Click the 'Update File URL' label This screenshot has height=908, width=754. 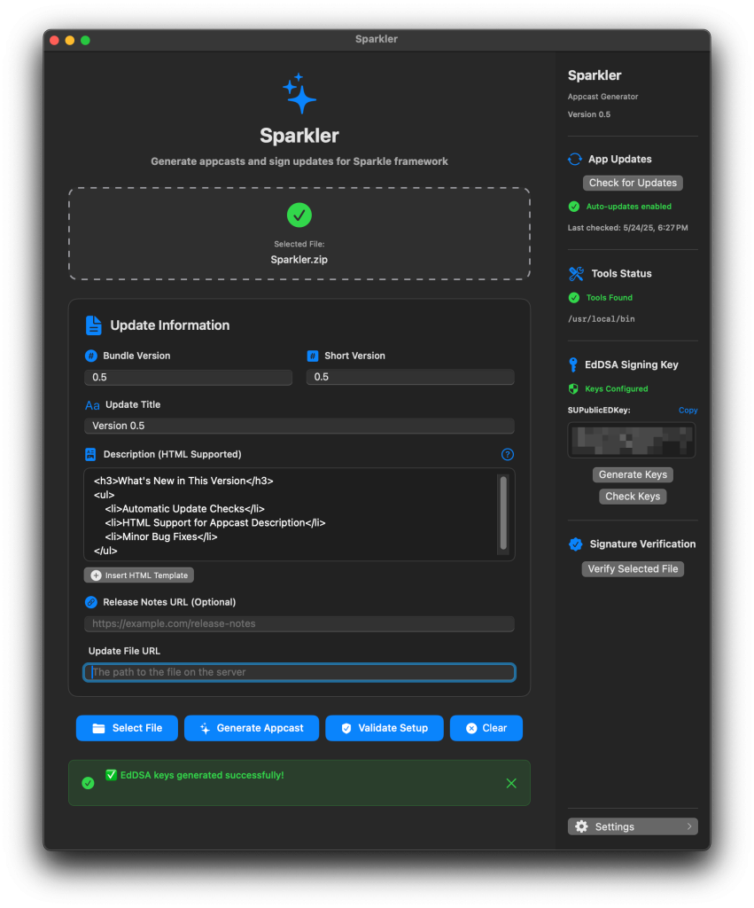click(x=124, y=651)
